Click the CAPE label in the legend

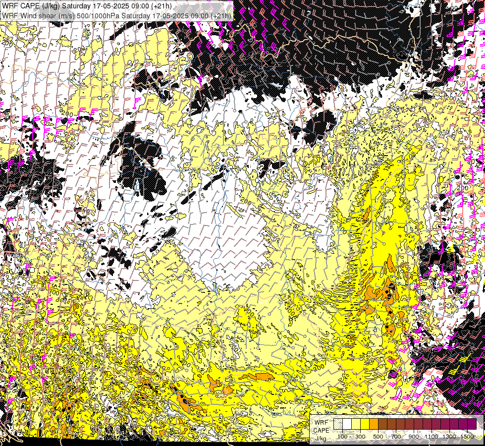click(x=322, y=431)
